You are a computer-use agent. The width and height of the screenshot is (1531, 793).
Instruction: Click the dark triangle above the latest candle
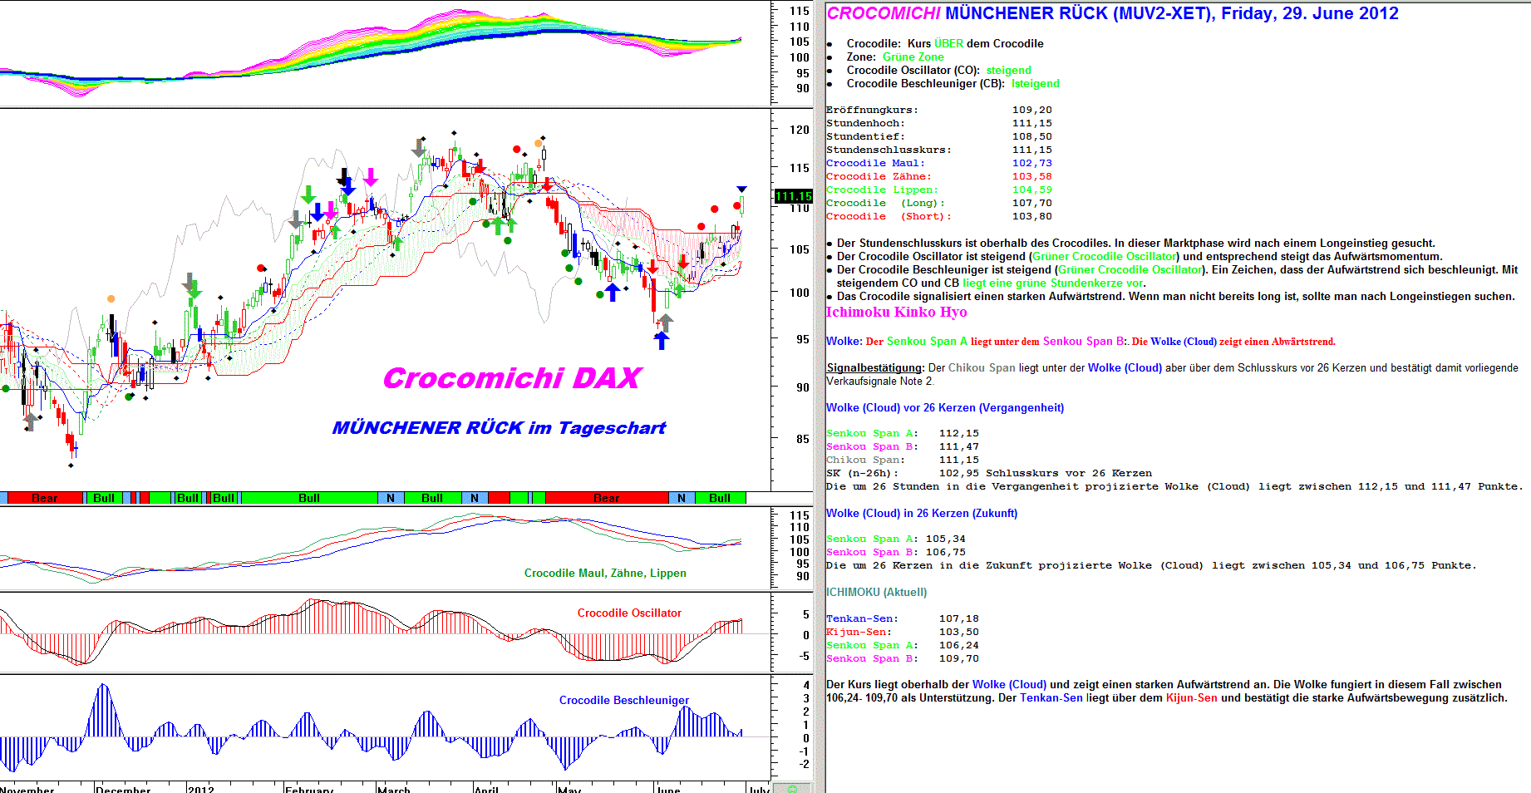(x=741, y=190)
